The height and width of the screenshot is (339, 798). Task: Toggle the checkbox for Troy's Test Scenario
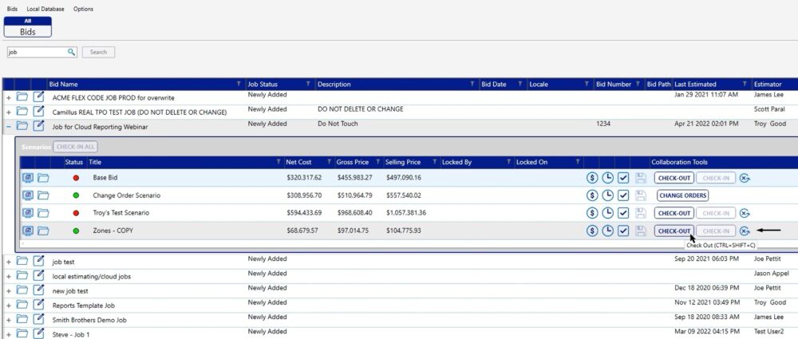pyautogui.click(x=624, y=213)
